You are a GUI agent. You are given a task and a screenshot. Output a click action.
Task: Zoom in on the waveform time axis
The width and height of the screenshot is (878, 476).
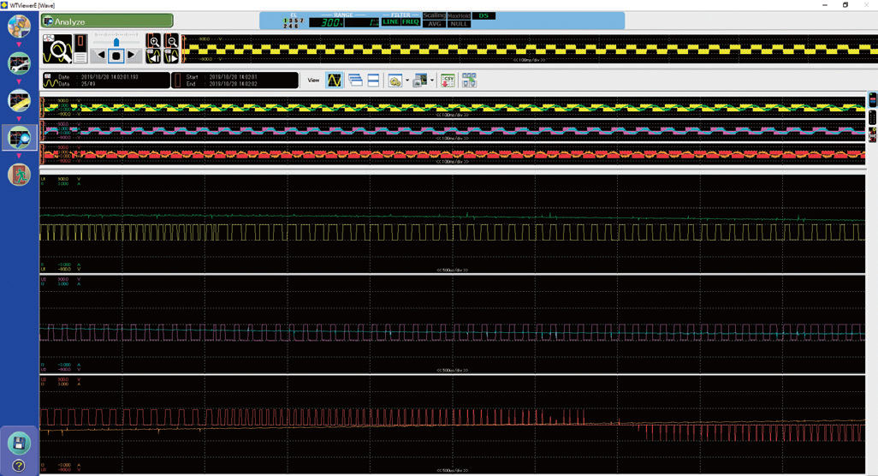point(153,41)
